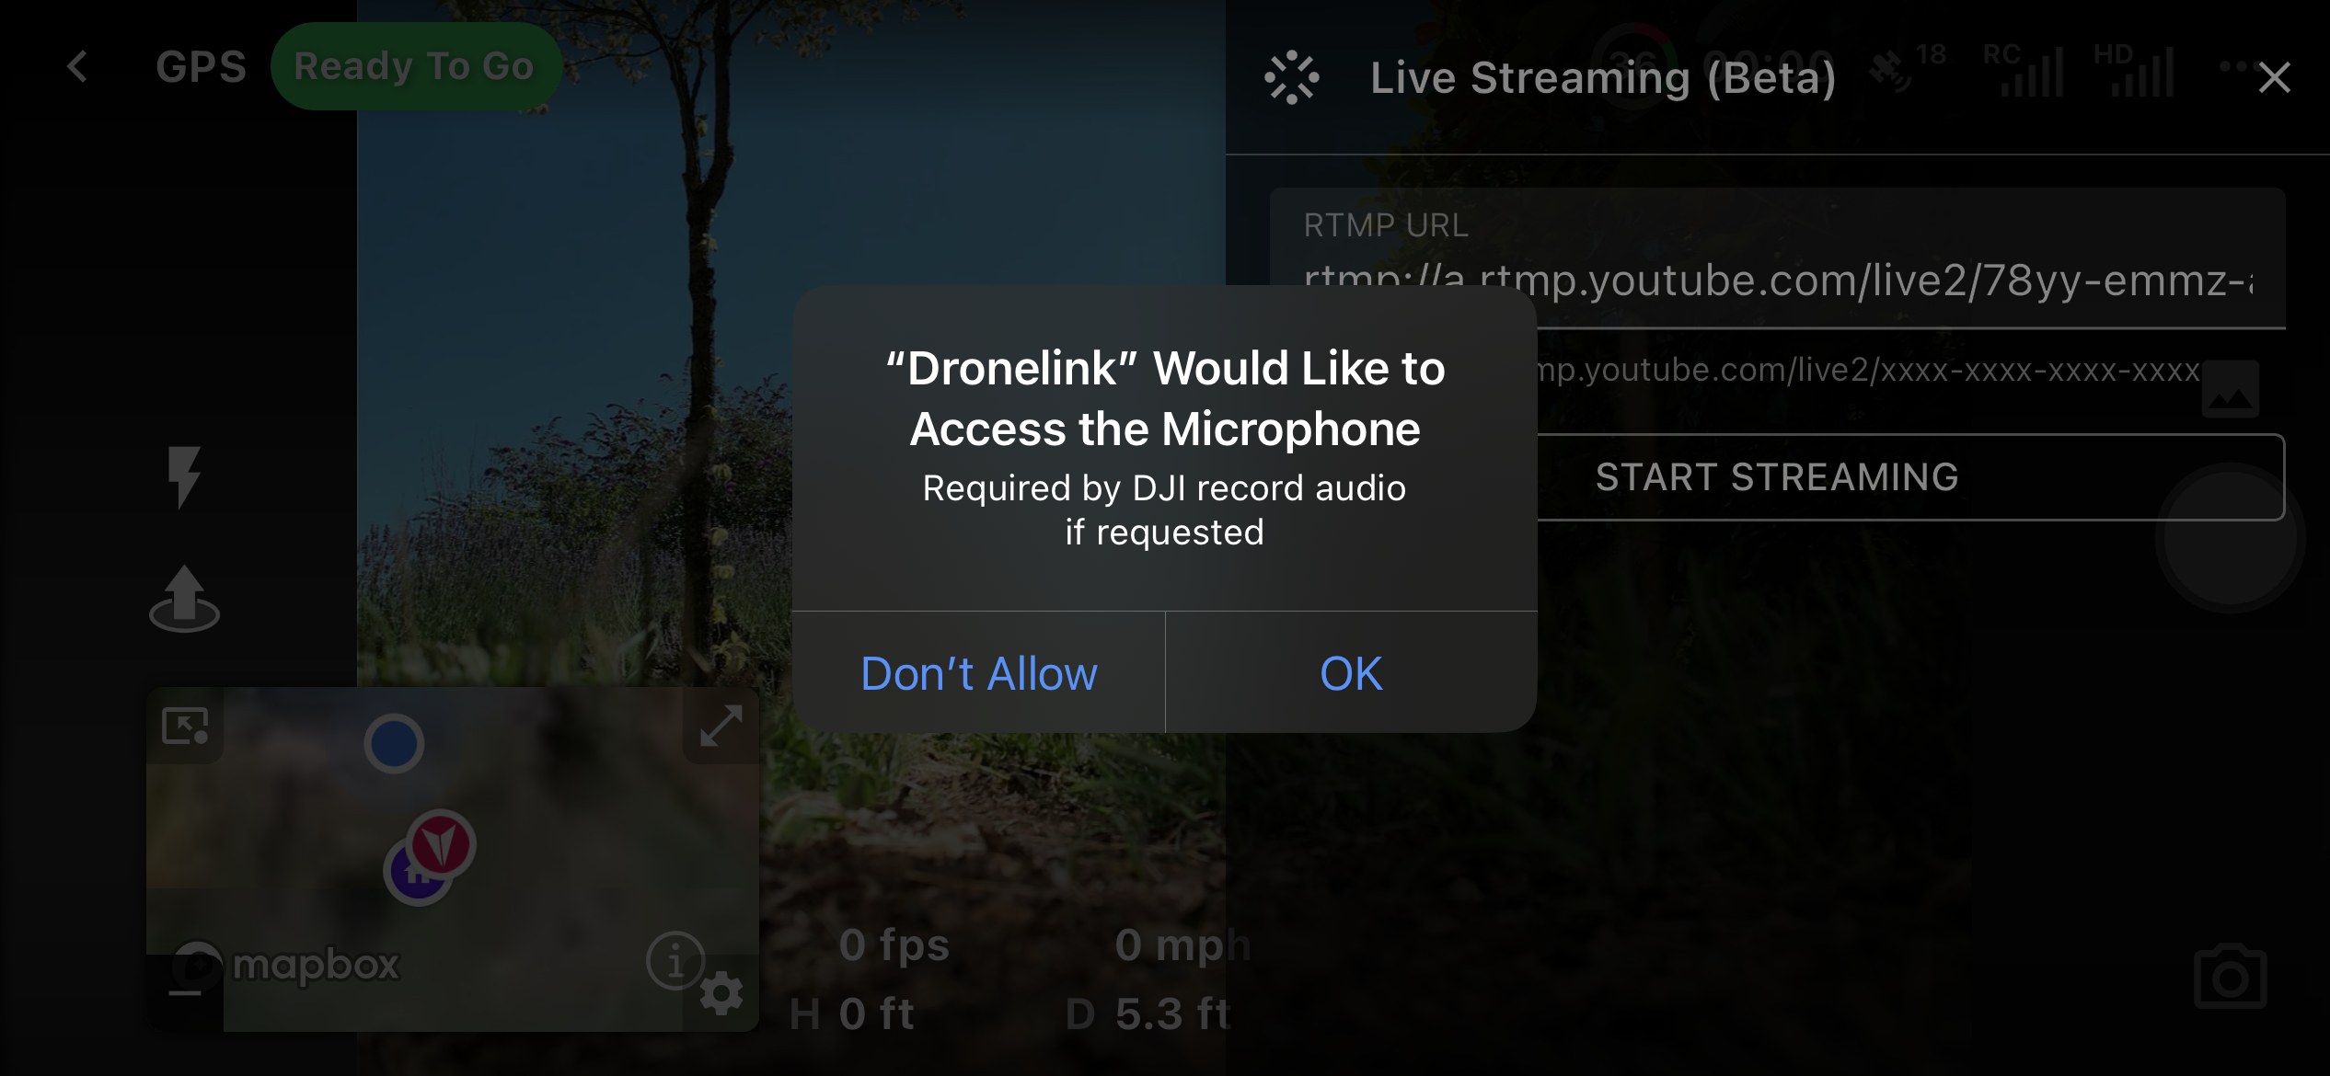Image resolution: width=2330 pixels, height=1076 pixels.
Task: Choose Don't Allow in microphone dialog
Action: click(978, 672)
